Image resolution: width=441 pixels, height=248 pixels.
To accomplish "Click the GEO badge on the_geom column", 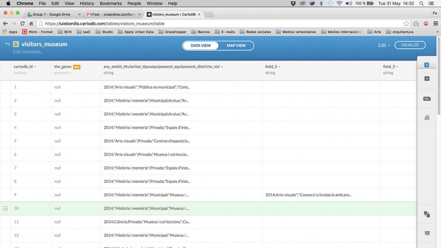I will [x=77, y=67].
